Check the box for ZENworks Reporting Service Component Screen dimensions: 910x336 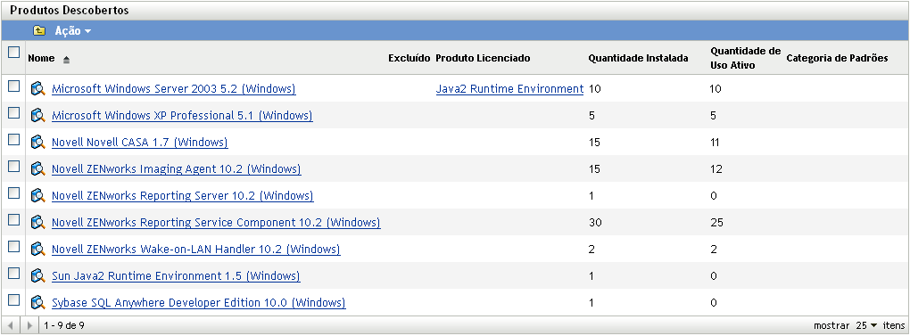14,219
